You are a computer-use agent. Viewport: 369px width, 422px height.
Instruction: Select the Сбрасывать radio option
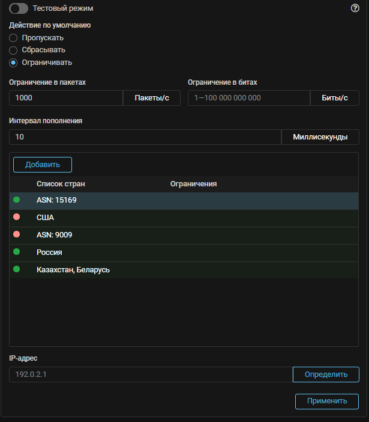coord(13,50)
